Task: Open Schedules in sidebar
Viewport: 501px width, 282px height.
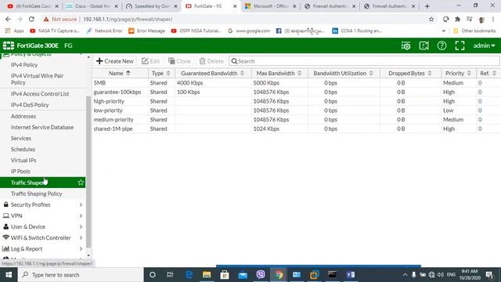Action: [x=23, y=150]
